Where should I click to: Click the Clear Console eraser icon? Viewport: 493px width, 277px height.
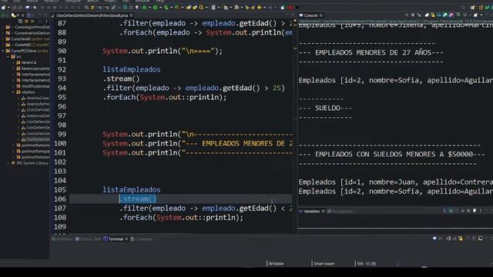[427, 15]
